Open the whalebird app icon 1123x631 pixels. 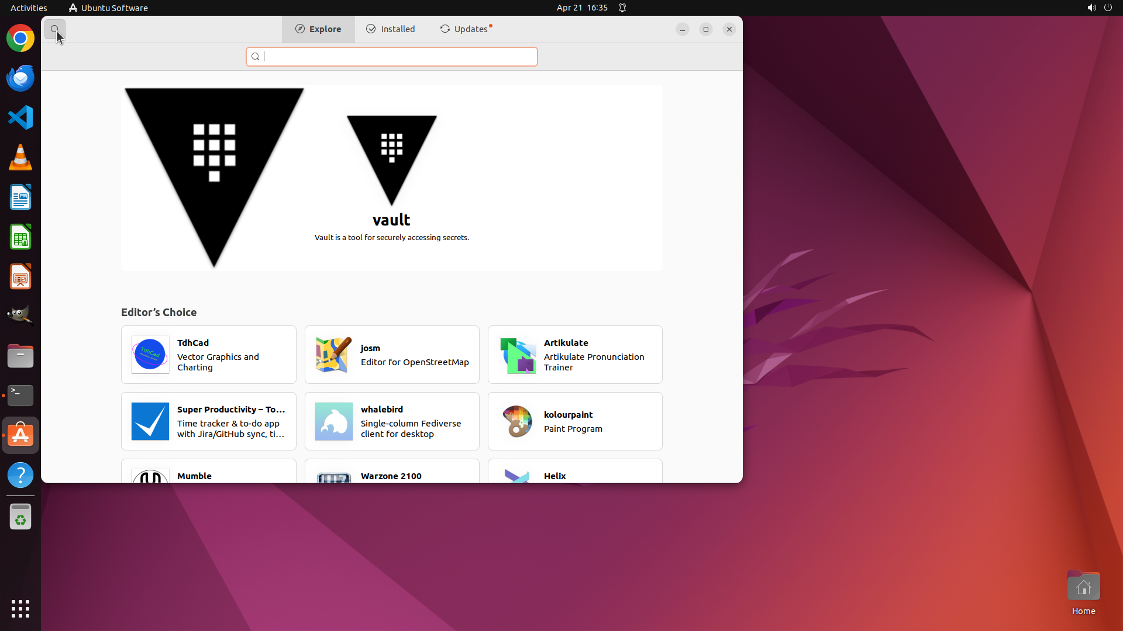point(333,421)
